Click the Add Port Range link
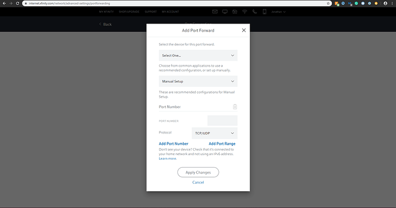The image size is (396, 208). pos(222,144)
